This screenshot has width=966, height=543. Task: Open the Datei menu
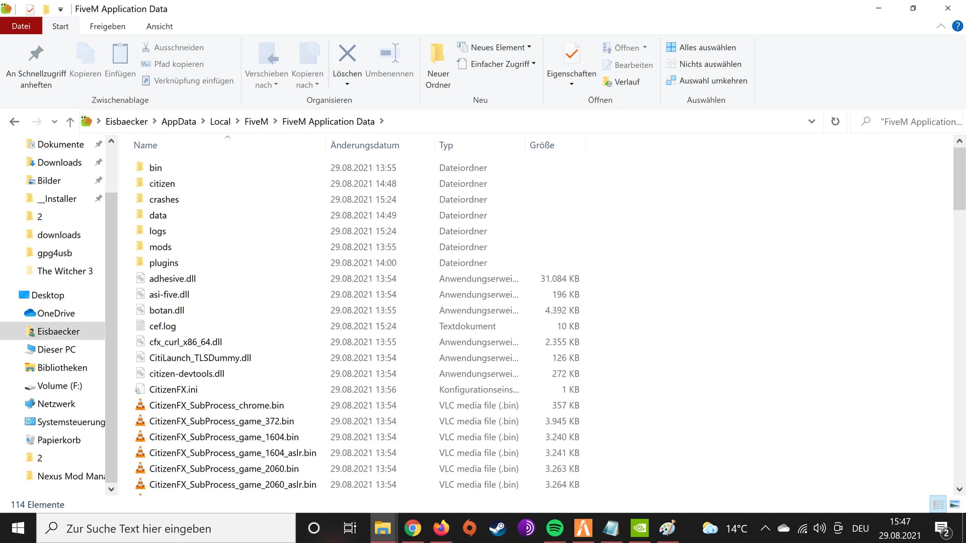(21, 26)
